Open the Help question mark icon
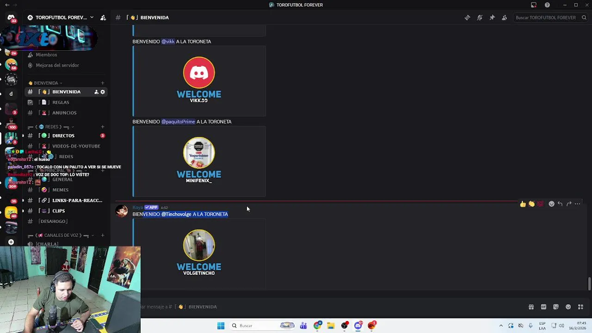Image resolution: width=592 pixels, height=333 pixels. pyautogui.click(x=547, y=5)
